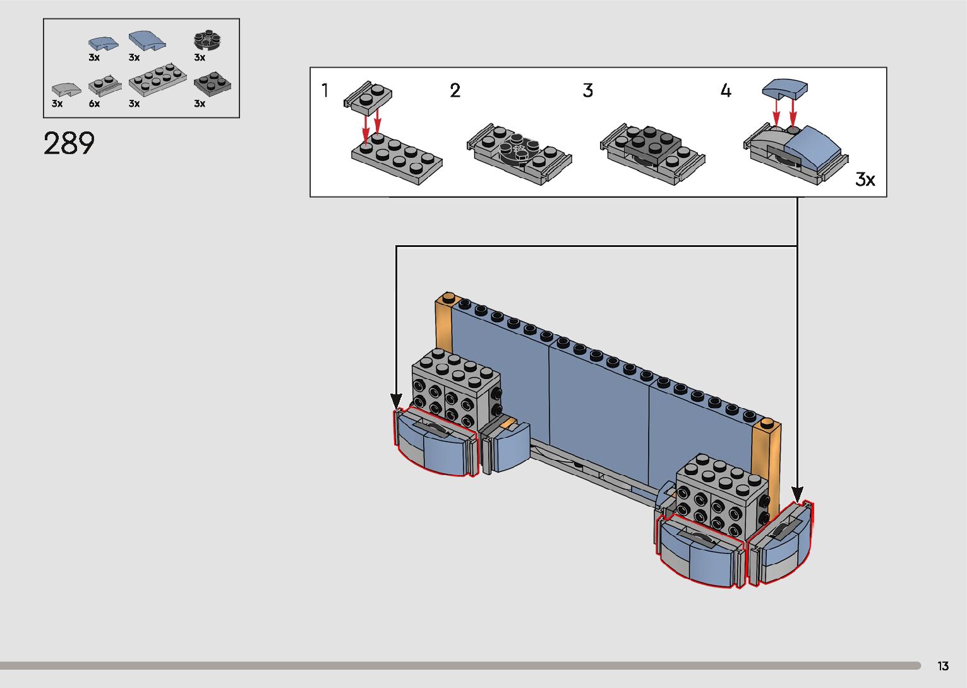Click the page progress bar at bottom
967x688 pixels.
click(x=460, y=665)
